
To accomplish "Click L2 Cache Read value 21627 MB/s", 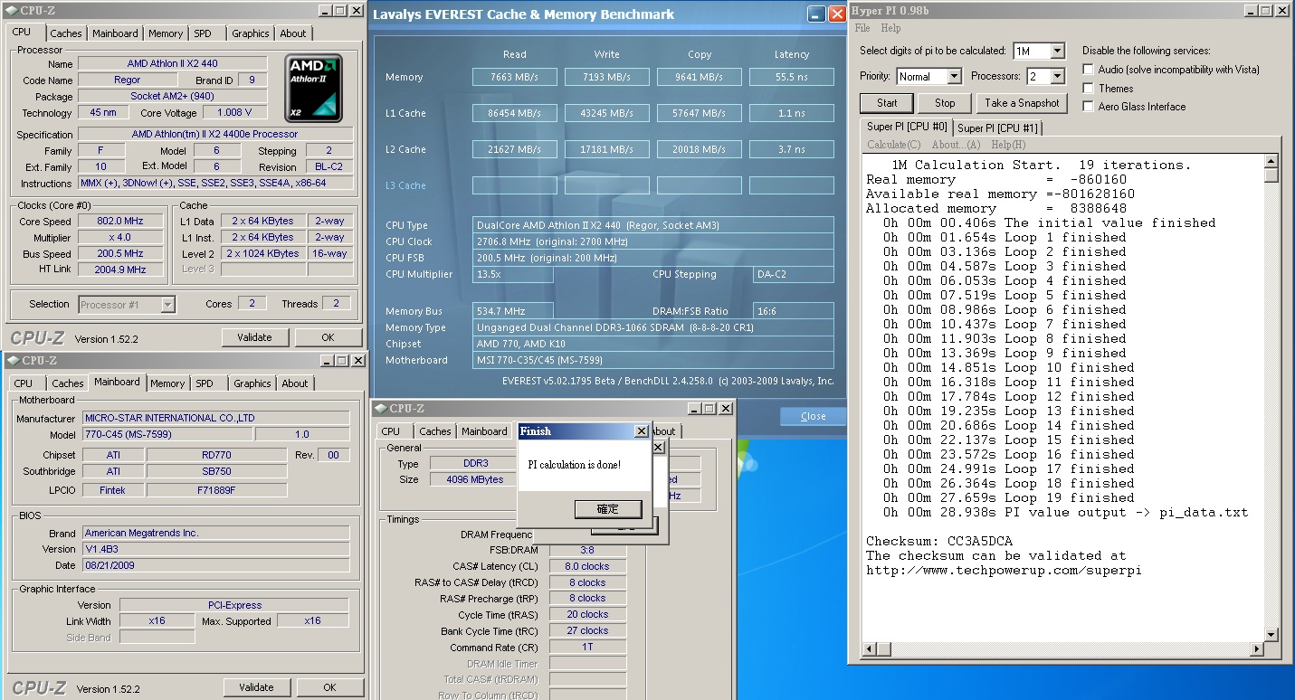I will pyautogui.click(x=514, y=149).
